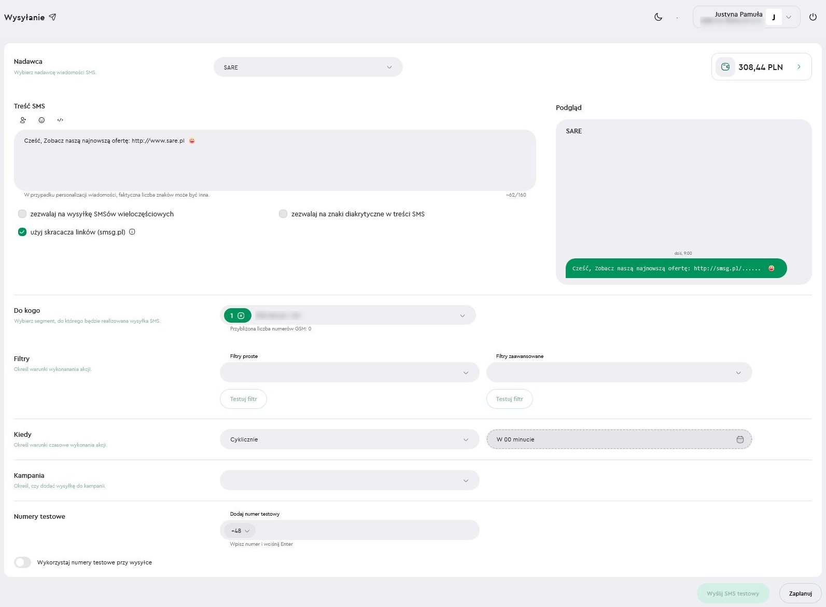Open the Cyklicznie schedule dropdown
826x607 pixels.
pos(349,439)
